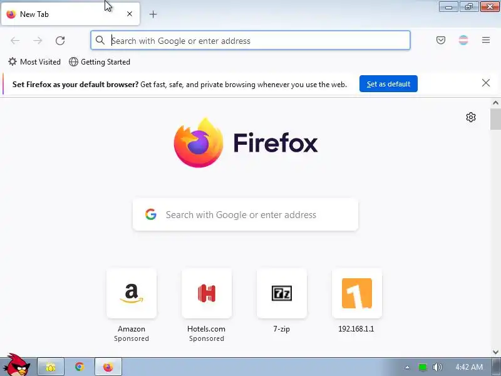Open a new tab with plus icon
This screenshot has height=376, width=501.
[153, 14]
